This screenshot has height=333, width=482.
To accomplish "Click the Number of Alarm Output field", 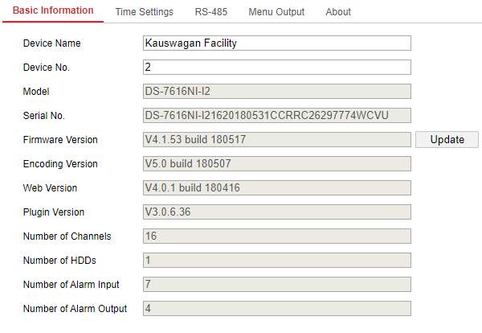I will click(276, 309).
